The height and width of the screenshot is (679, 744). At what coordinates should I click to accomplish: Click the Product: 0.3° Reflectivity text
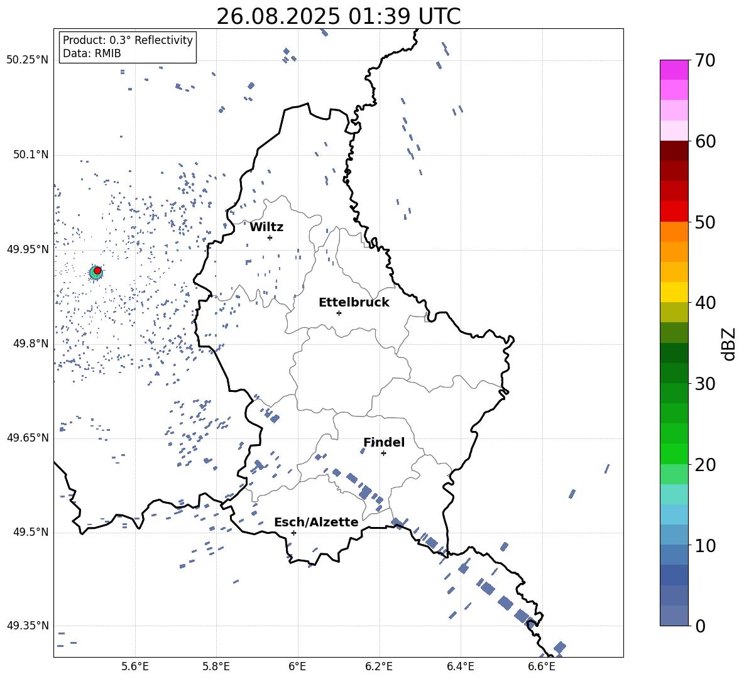pos(128,40)
